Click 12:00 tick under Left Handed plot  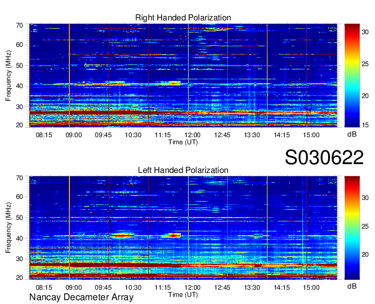pyautogui.click(x=192, y=287)
